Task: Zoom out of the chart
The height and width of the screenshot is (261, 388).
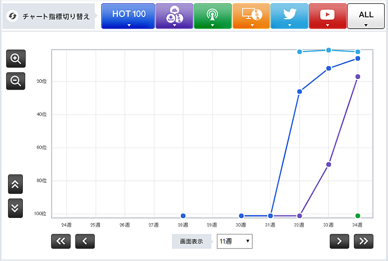Action: (x=16, y=81)
